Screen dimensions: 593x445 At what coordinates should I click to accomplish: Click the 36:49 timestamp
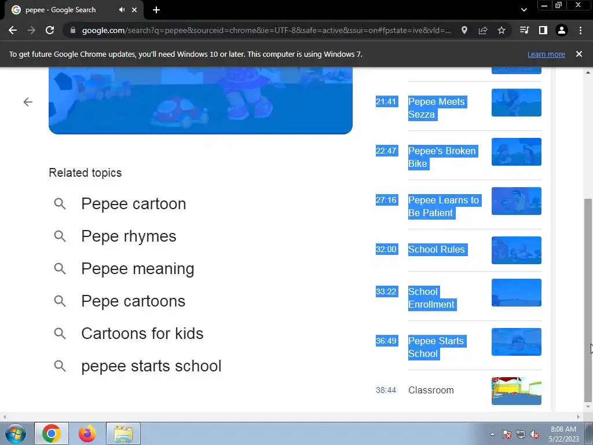pyautogui.click(x=386, y=341)
